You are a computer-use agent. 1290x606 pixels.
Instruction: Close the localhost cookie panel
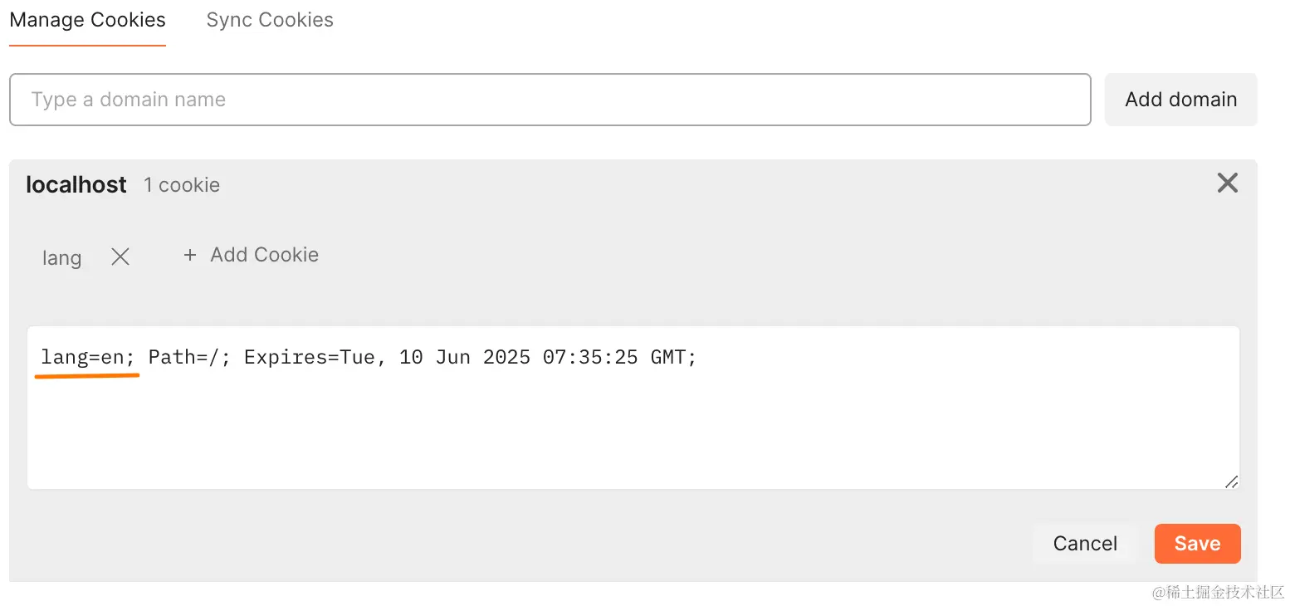click(1227, 183)
